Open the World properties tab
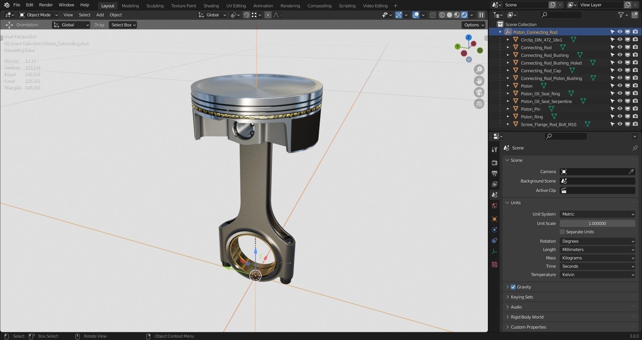 pyautogui.click(x=495, y=206)
